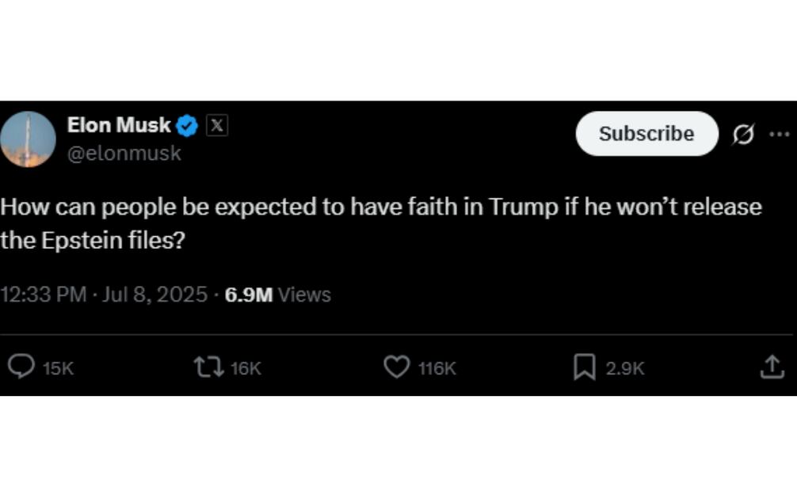Click the Elon Musk display name
The image size is (797, 491).
point(119,125)
